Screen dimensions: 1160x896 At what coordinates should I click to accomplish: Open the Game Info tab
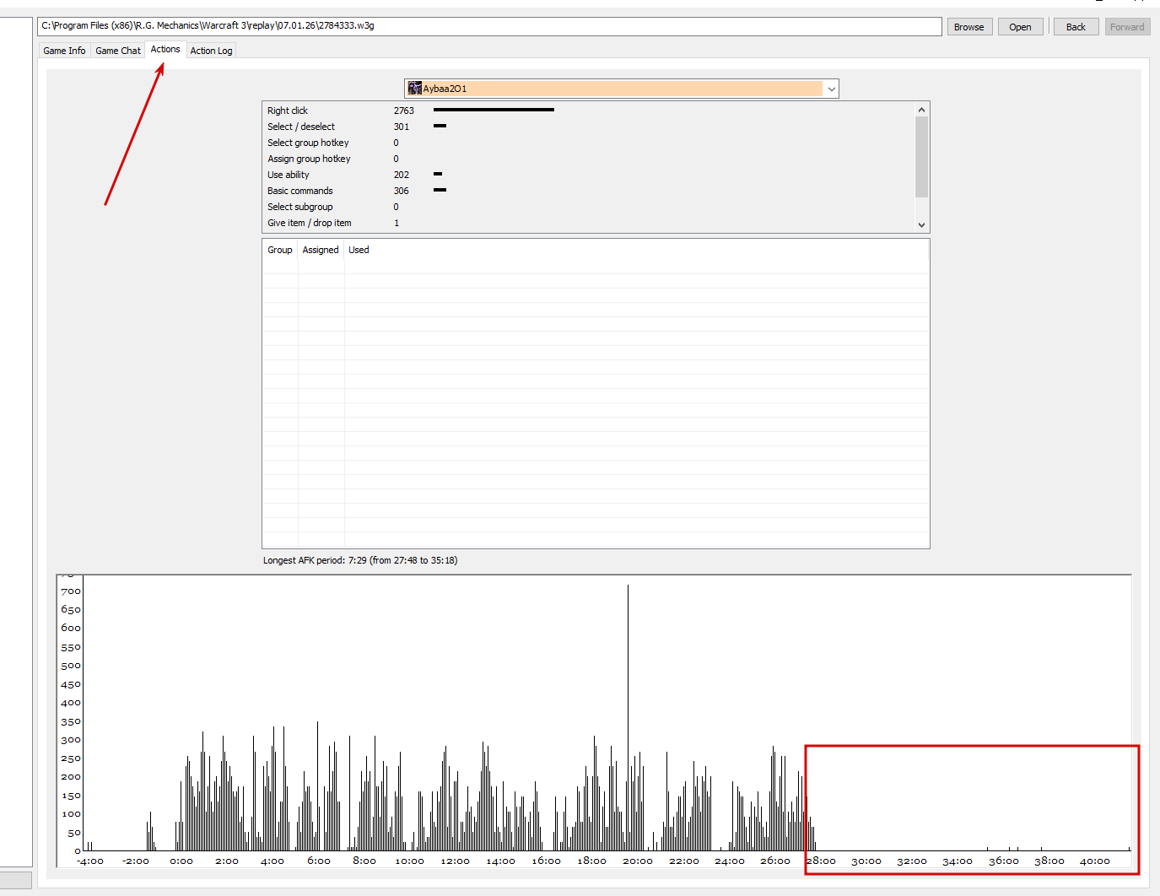coord(64,51)
